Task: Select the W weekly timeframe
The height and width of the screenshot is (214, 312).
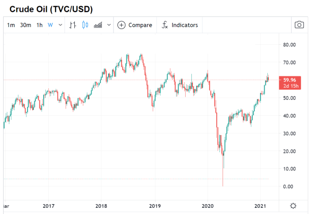Action: pos(50,25)
